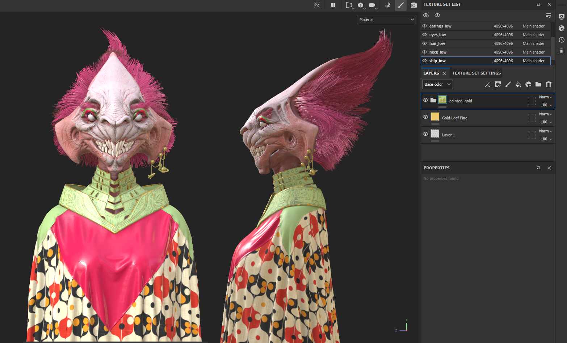567x343 pixels.
Task: Click Main shader for earings_low row
Action: pos(534,26)
